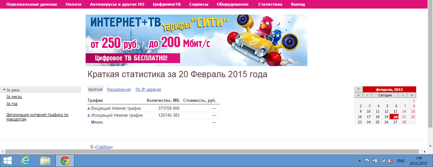Click the Стоимость, руб. column header
433x167 pixels.
coord(200,100)
